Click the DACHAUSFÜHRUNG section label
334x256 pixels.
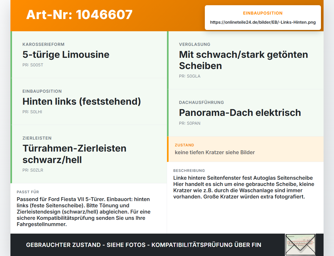(201, 102)
